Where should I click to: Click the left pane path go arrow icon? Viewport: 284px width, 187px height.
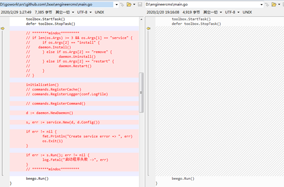[x=122, y=5]
